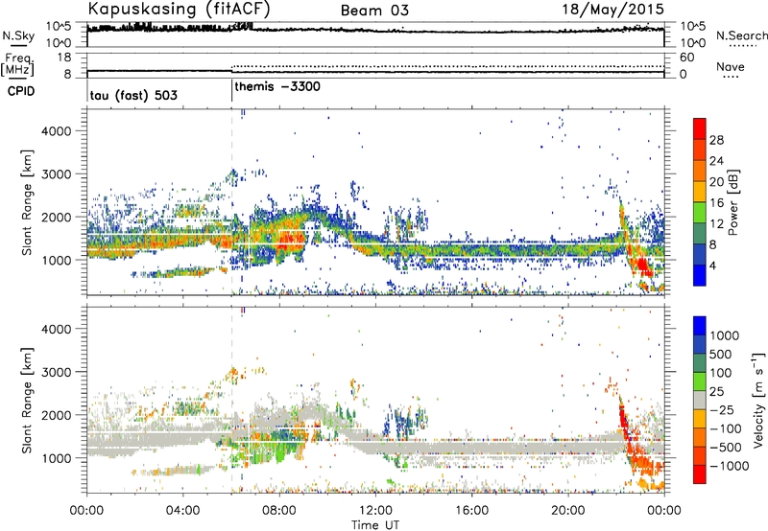Viewport: 768px width, 531px height.
Task: Click the 'Nave' legend label
Action: click(730, 66)
